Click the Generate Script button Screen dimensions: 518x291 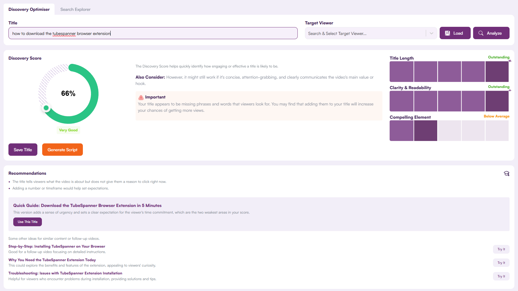click(62, 150)
